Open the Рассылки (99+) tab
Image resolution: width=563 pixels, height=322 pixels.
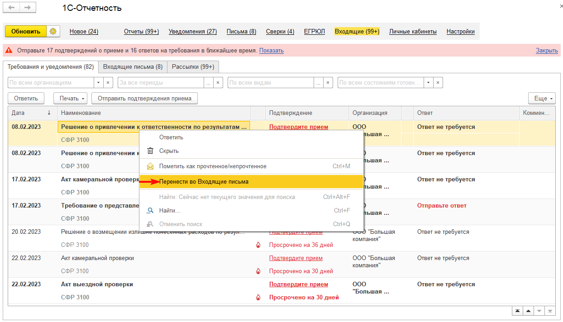[193, 67]
